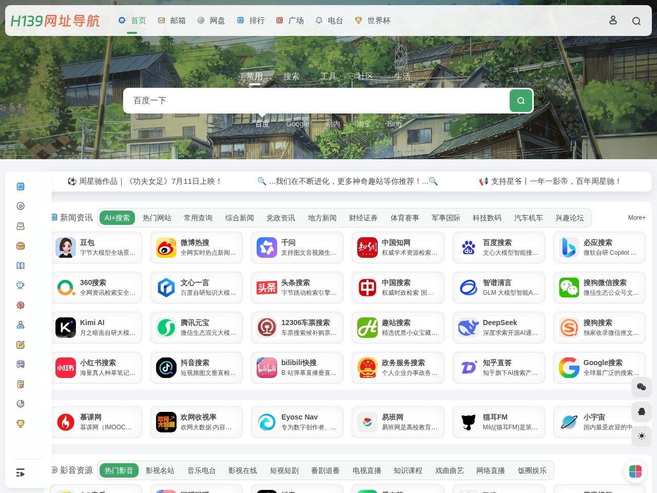
Task: Open the person sidebar icon
Action: (x=21, y=325)
